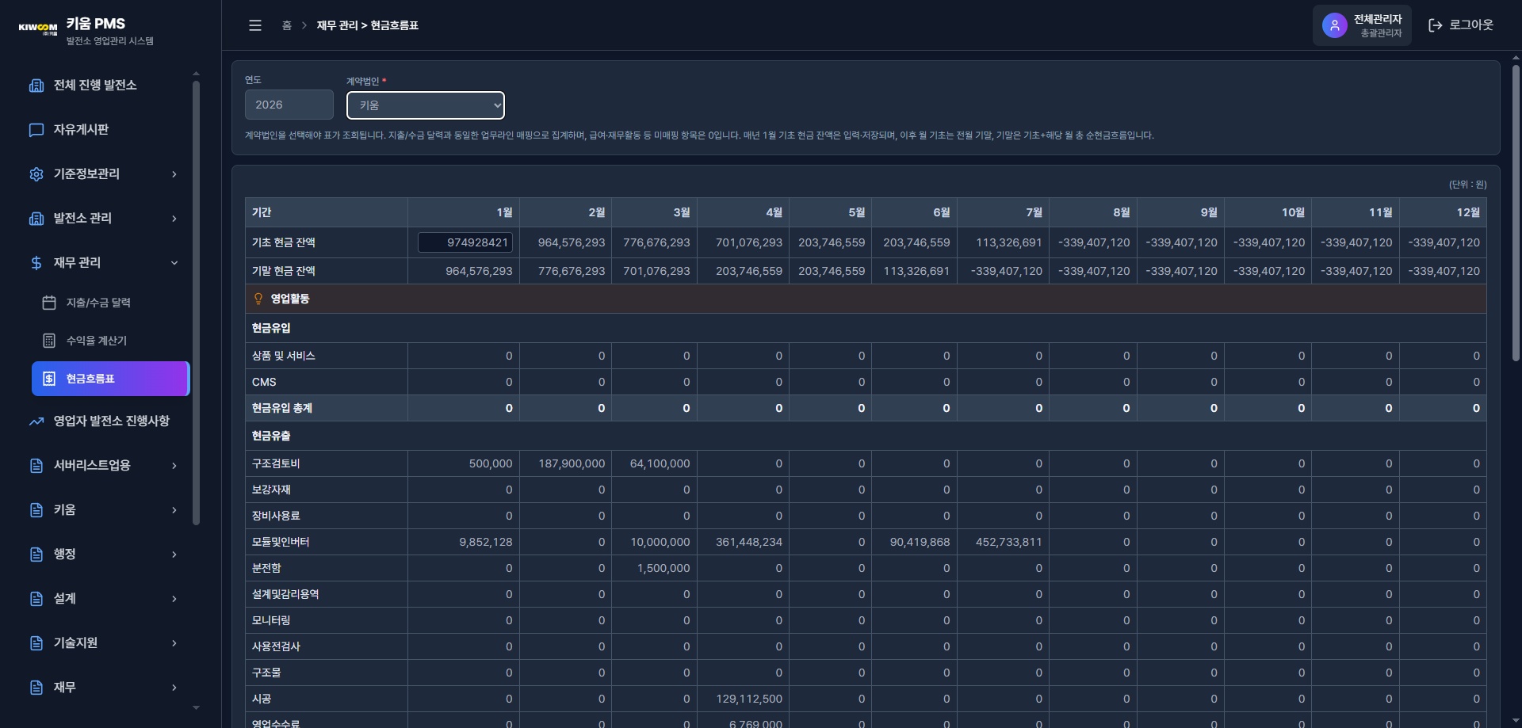Expand the 서버리스트업용 chevron
The image size is (1522, 728).
coord(174,466)
